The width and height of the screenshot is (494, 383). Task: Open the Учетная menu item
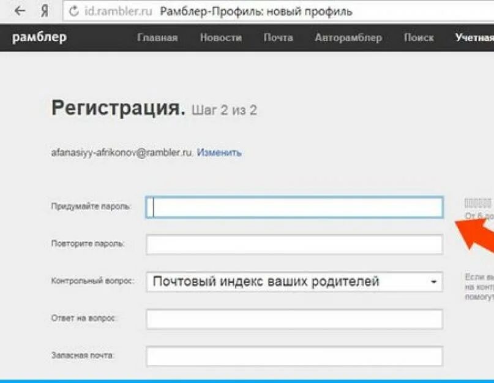tap(474, 38)
